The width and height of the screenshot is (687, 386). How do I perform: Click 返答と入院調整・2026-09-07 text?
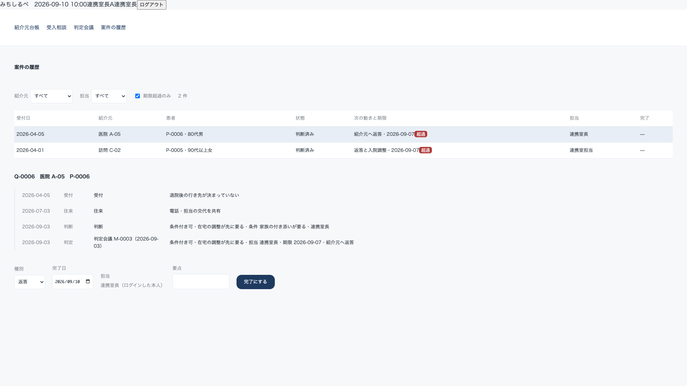tap(386, 150)
